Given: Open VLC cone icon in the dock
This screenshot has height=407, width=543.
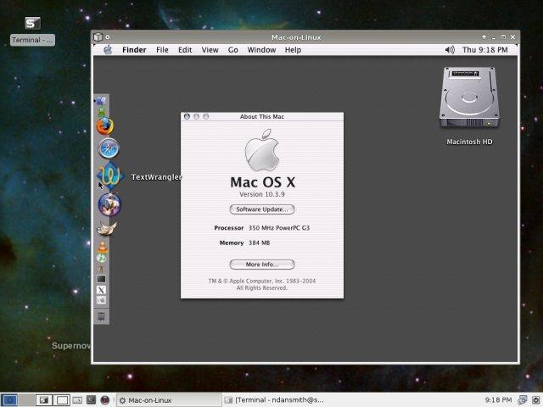Looking at the screenshot, I should 102,246.
